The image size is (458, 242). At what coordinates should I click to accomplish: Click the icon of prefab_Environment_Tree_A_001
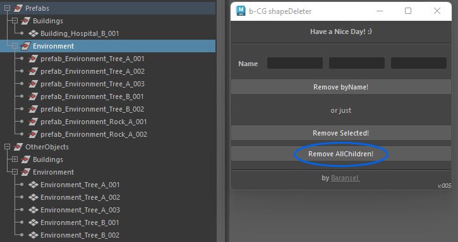33,59
